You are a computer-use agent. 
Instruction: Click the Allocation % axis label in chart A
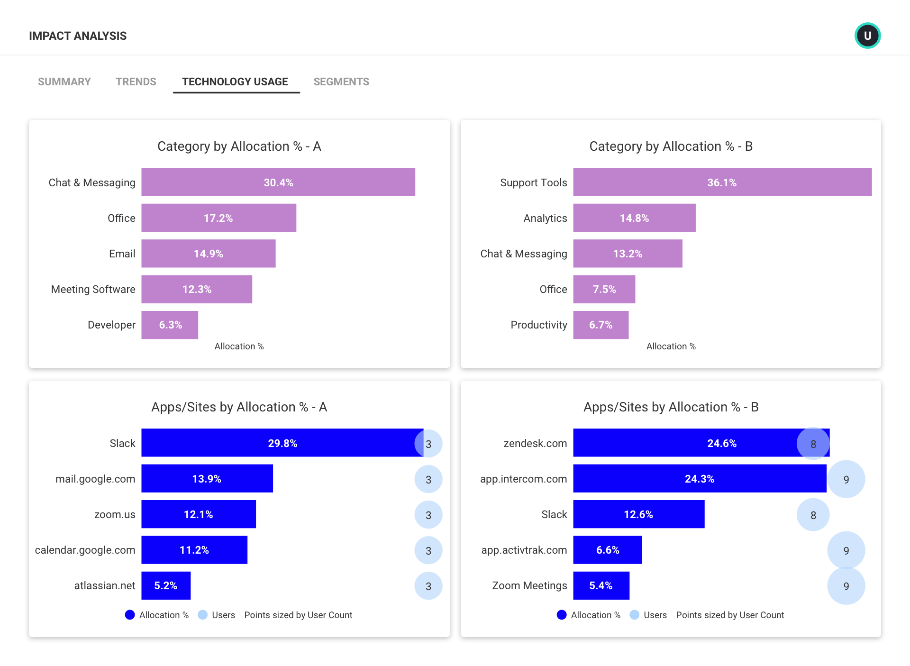239,347
